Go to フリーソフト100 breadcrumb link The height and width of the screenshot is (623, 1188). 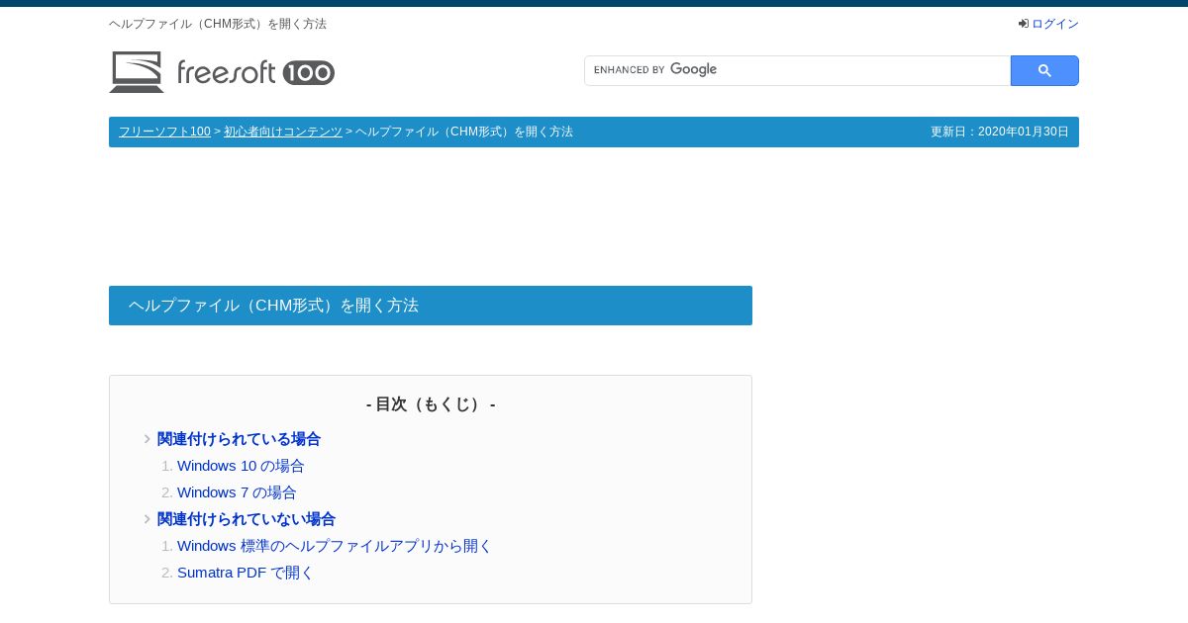pyautogui.click(x=164, y=132)
